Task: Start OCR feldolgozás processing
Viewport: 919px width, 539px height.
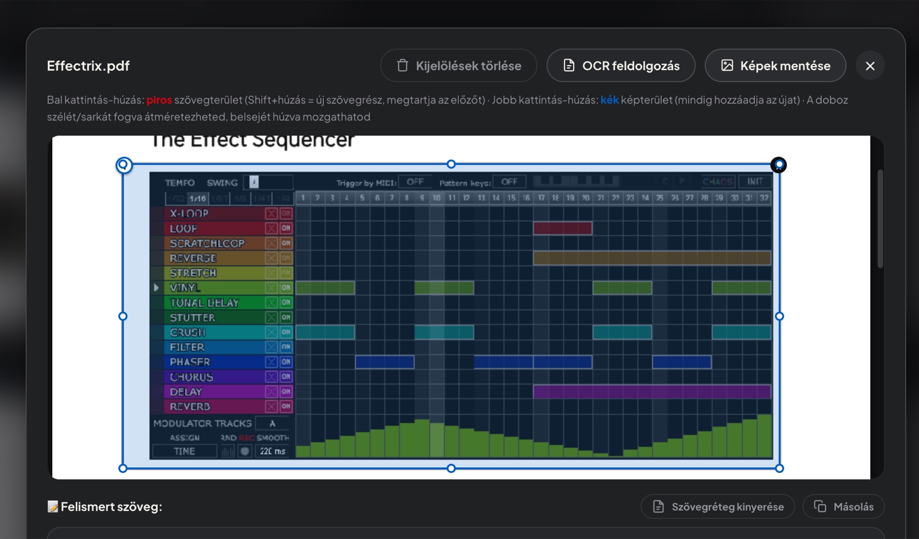Action: (621, 65)
